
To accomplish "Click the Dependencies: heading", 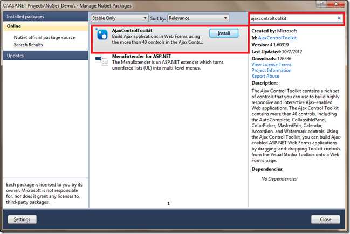I will click(267, 169).
